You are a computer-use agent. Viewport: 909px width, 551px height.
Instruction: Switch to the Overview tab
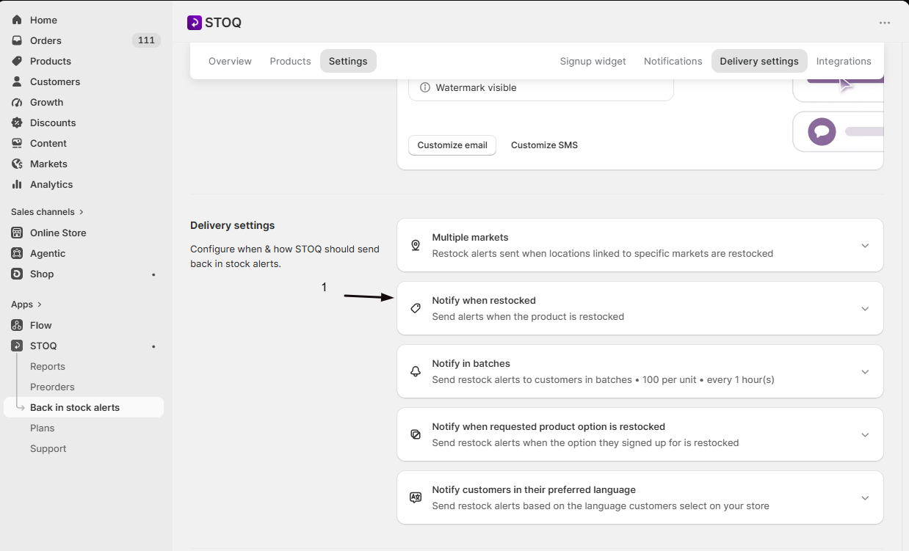230,61
